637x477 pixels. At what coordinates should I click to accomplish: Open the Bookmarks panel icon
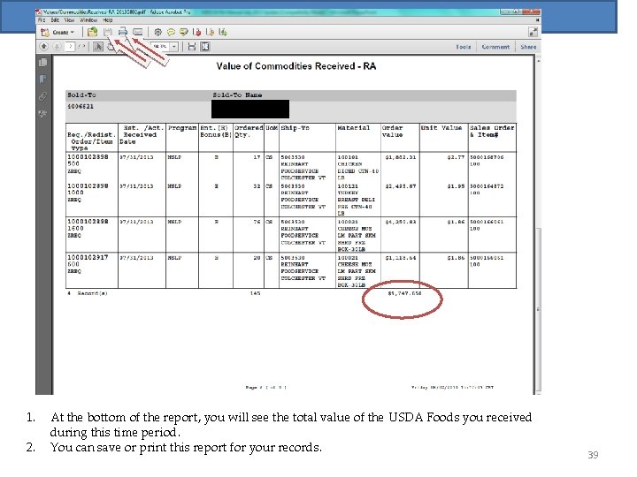(x=42, y=79)
